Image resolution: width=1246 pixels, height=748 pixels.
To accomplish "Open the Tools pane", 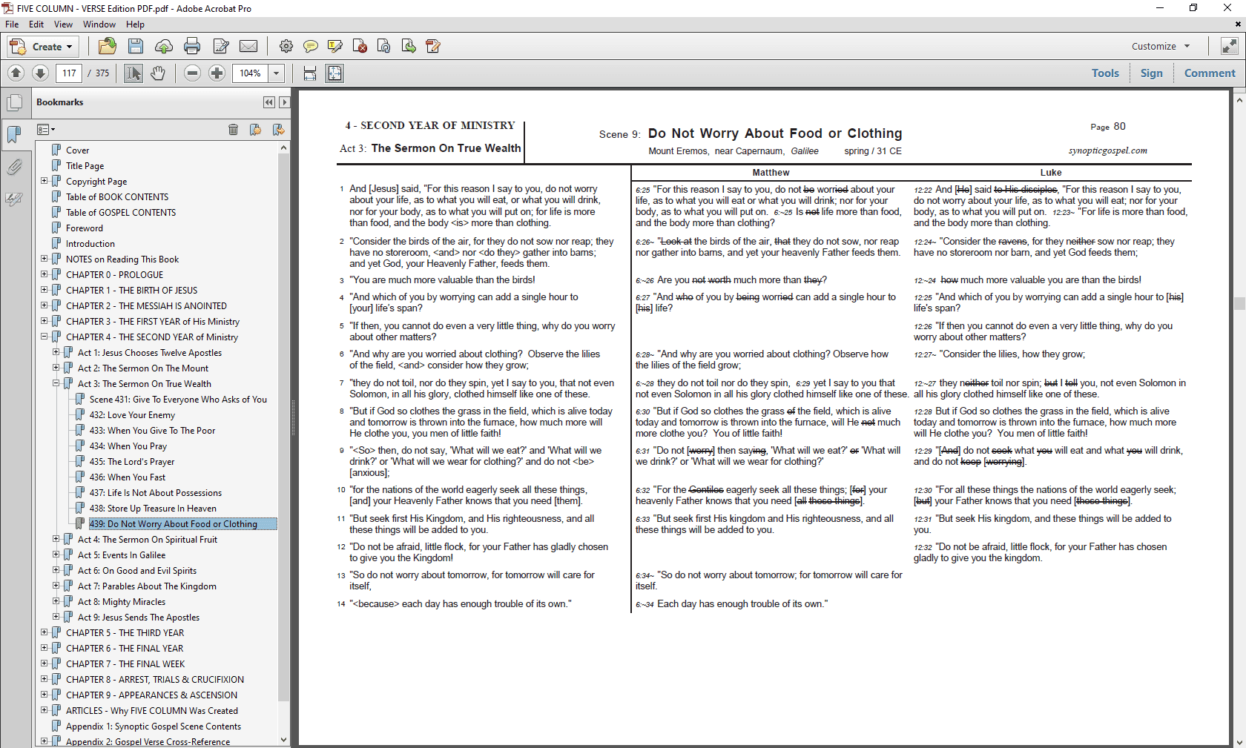I will (x=1105, y=73).
